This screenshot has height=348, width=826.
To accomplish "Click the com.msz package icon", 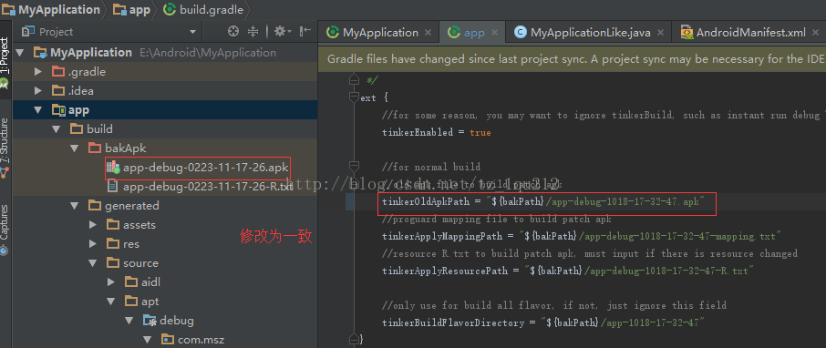I will (168, 340).
